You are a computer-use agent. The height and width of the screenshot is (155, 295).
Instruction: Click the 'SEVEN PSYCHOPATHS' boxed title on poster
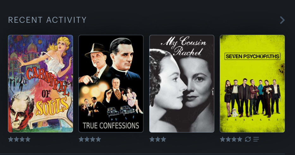253,56
